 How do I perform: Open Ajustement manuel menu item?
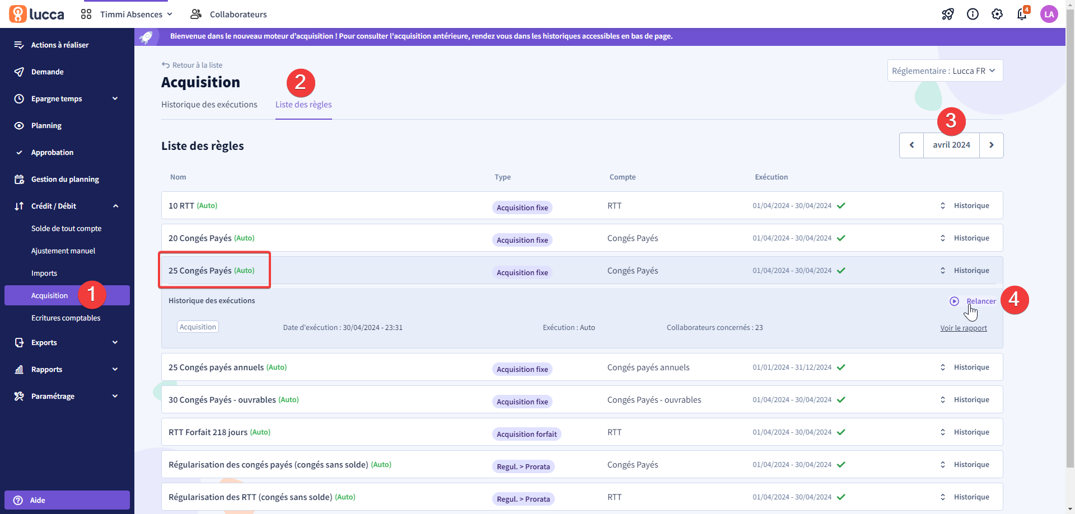pos(63,251)
